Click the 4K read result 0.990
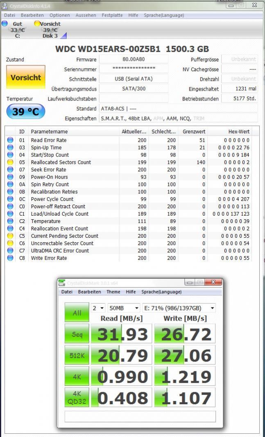This screenshot has height=437, width=265. (x=122, y=376)
